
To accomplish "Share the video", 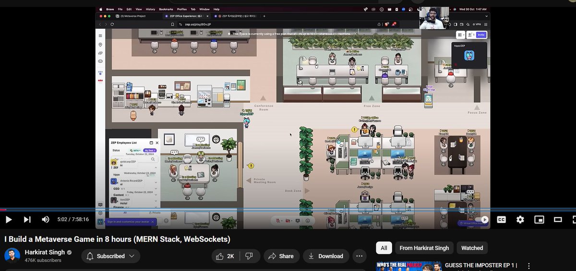I will [x=281, y=256].
